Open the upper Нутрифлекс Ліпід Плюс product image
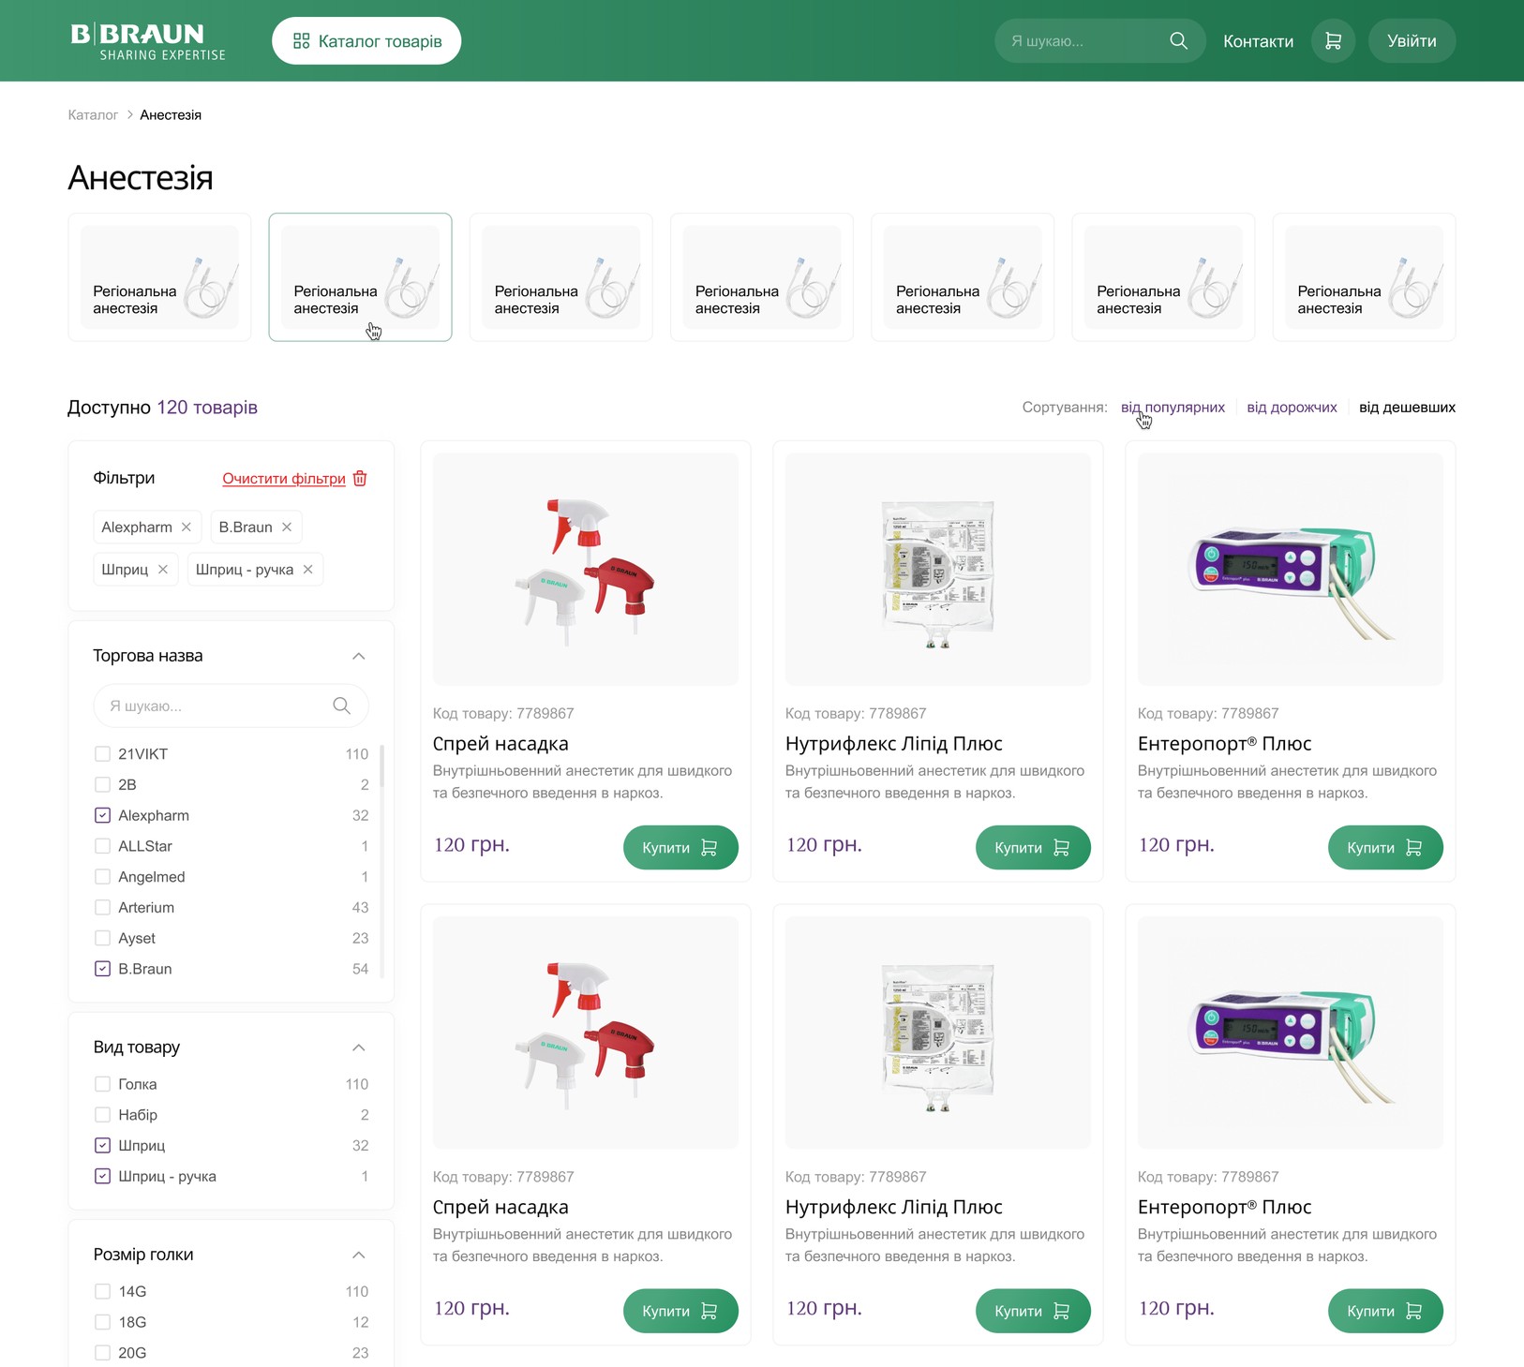Viewport: 1524px width, 1367px height. tap(938, 569)
